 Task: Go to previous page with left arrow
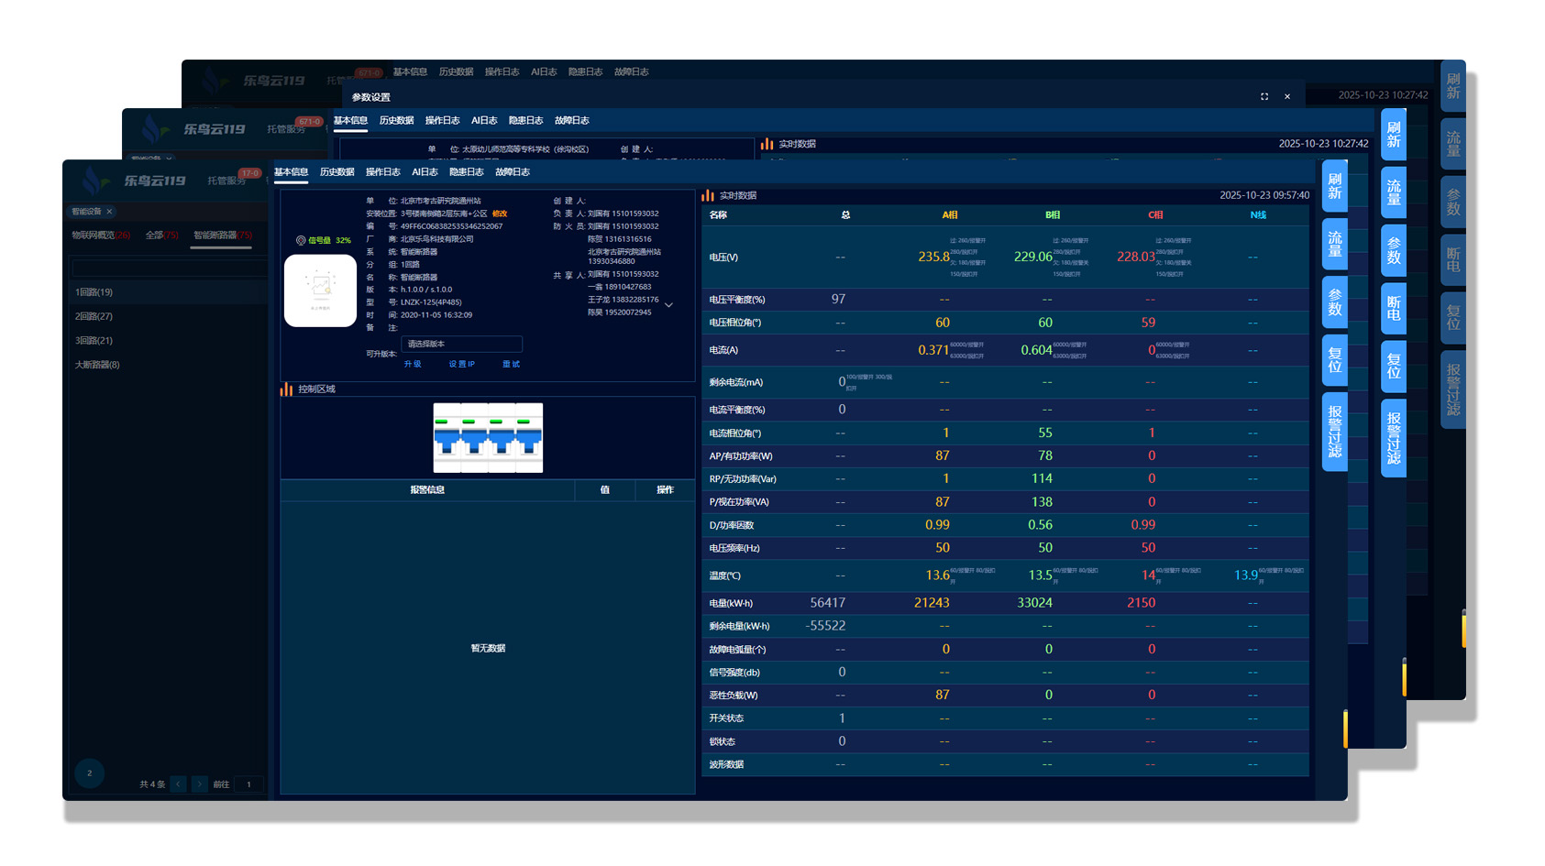(x=179, y=784)
